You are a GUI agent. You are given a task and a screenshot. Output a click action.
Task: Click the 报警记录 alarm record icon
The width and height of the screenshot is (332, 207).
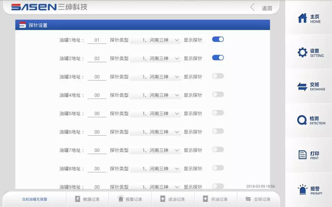[x=121, y=198]
